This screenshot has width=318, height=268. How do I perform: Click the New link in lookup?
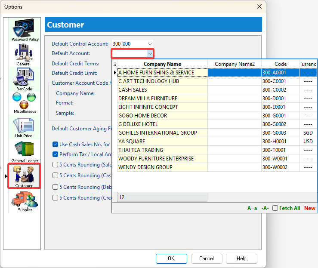tap(309, 208)
